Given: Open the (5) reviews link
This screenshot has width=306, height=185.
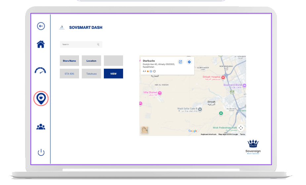Looking at the screenshot, I should coord(151,71).
